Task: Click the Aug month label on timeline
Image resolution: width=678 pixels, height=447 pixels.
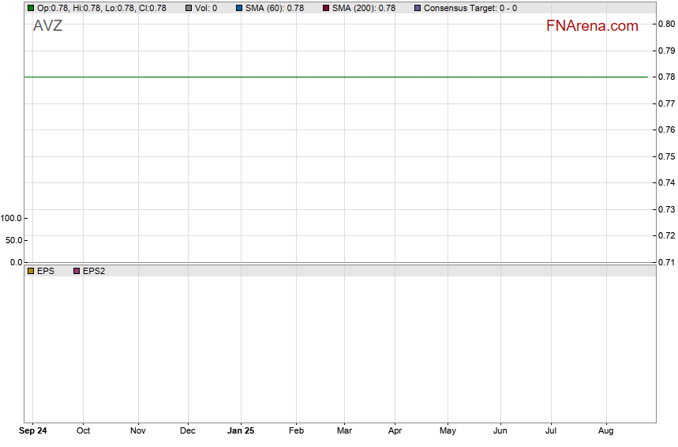Action: (x=605, y=431)
